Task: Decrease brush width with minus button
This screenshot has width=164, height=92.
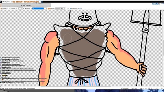Action: pyautogui.click(x=17, y=8)
